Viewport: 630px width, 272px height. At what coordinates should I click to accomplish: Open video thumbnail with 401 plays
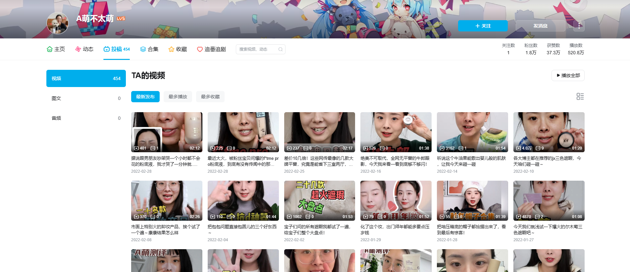pos(167,132)
